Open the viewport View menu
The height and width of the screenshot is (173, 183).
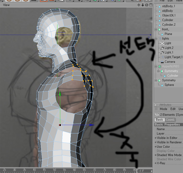tap(6, 5)
